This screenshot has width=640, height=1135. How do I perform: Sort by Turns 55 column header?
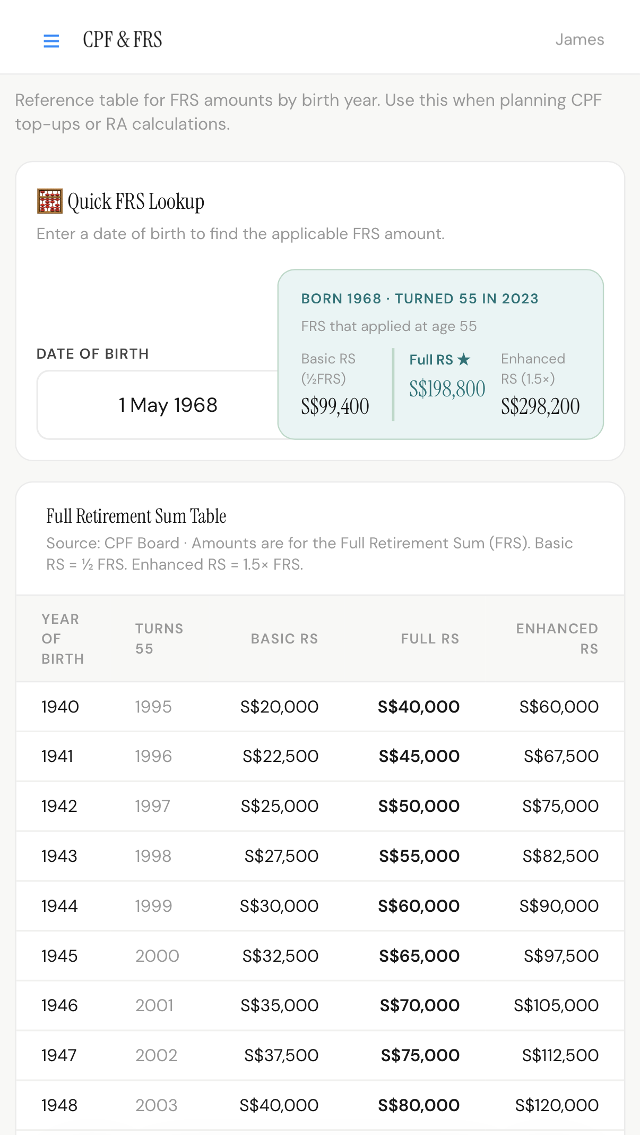(x=159, y=639)
